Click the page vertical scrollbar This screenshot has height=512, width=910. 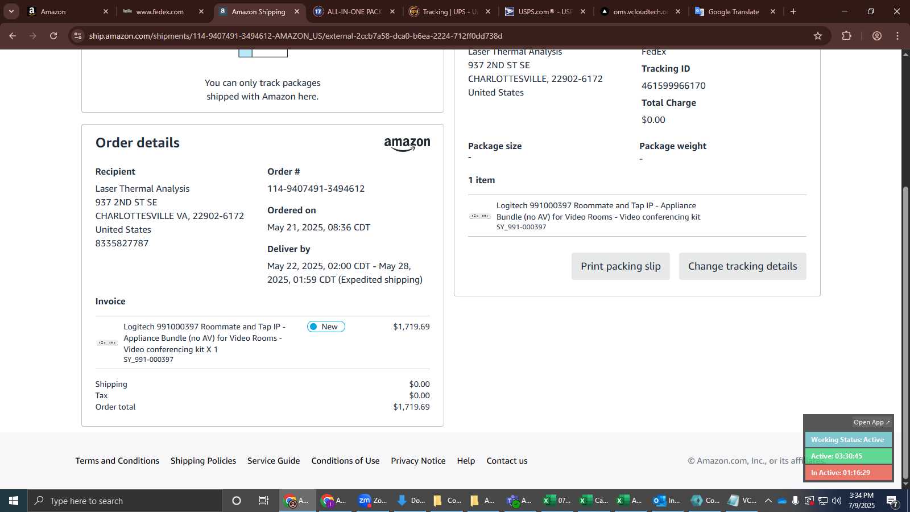(906, 333)
